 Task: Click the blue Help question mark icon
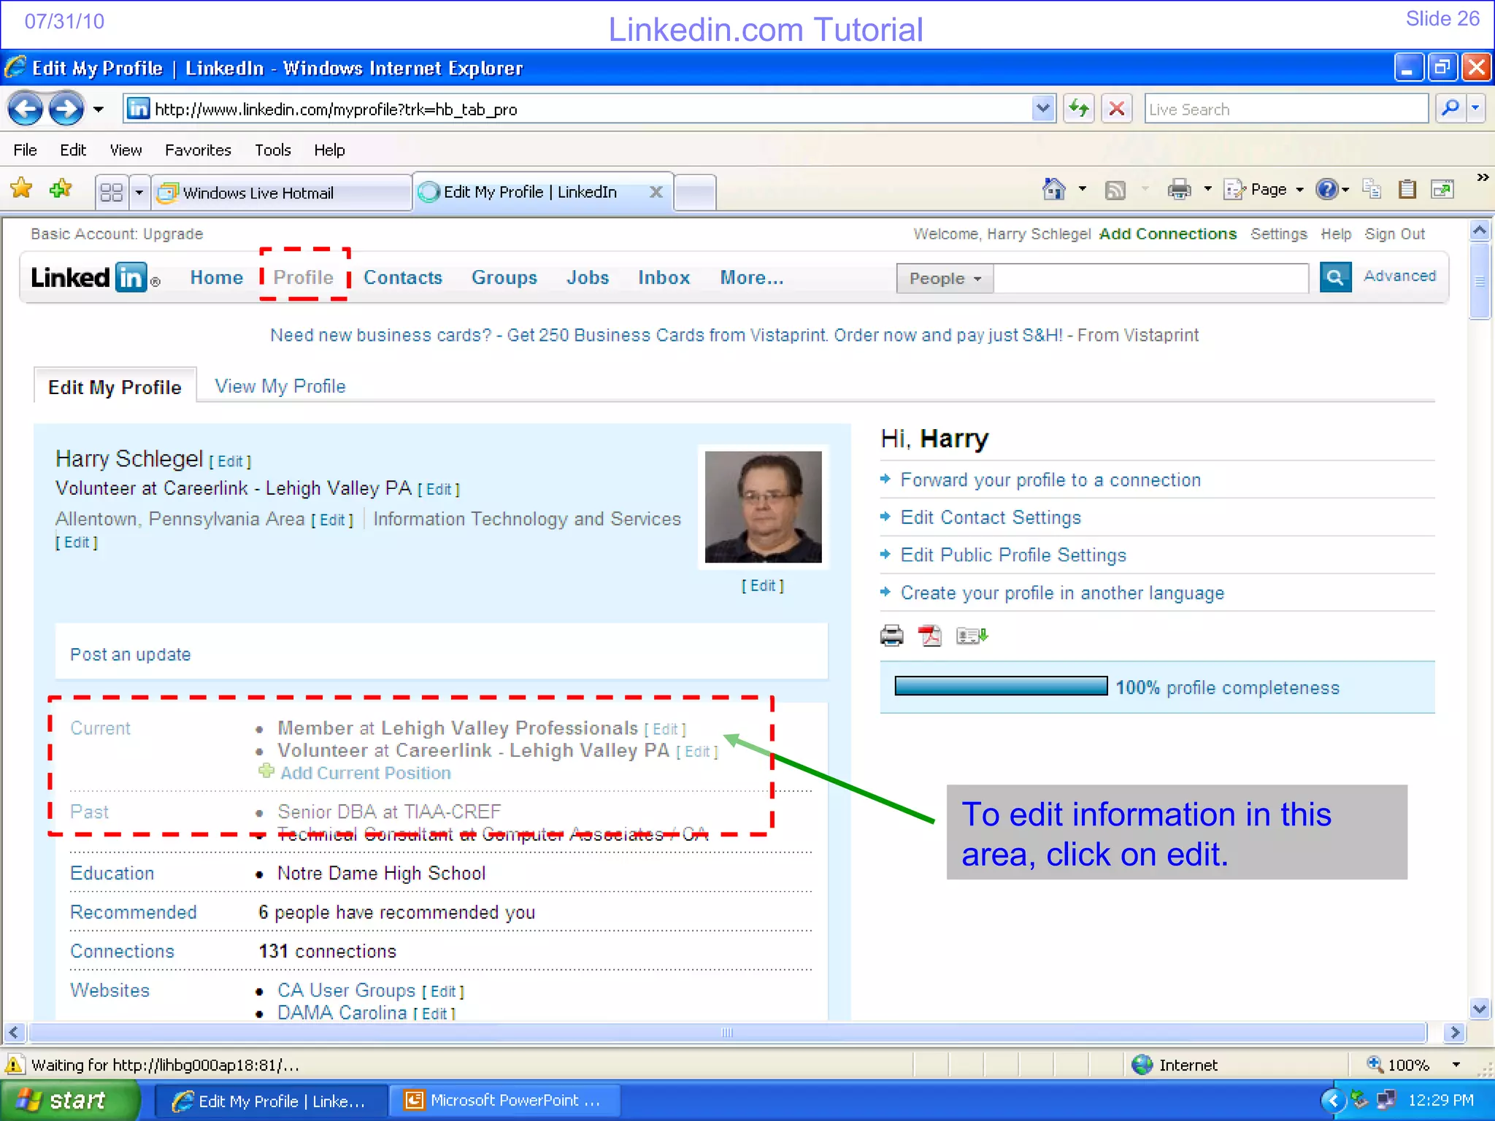(x=1326, y=189)
